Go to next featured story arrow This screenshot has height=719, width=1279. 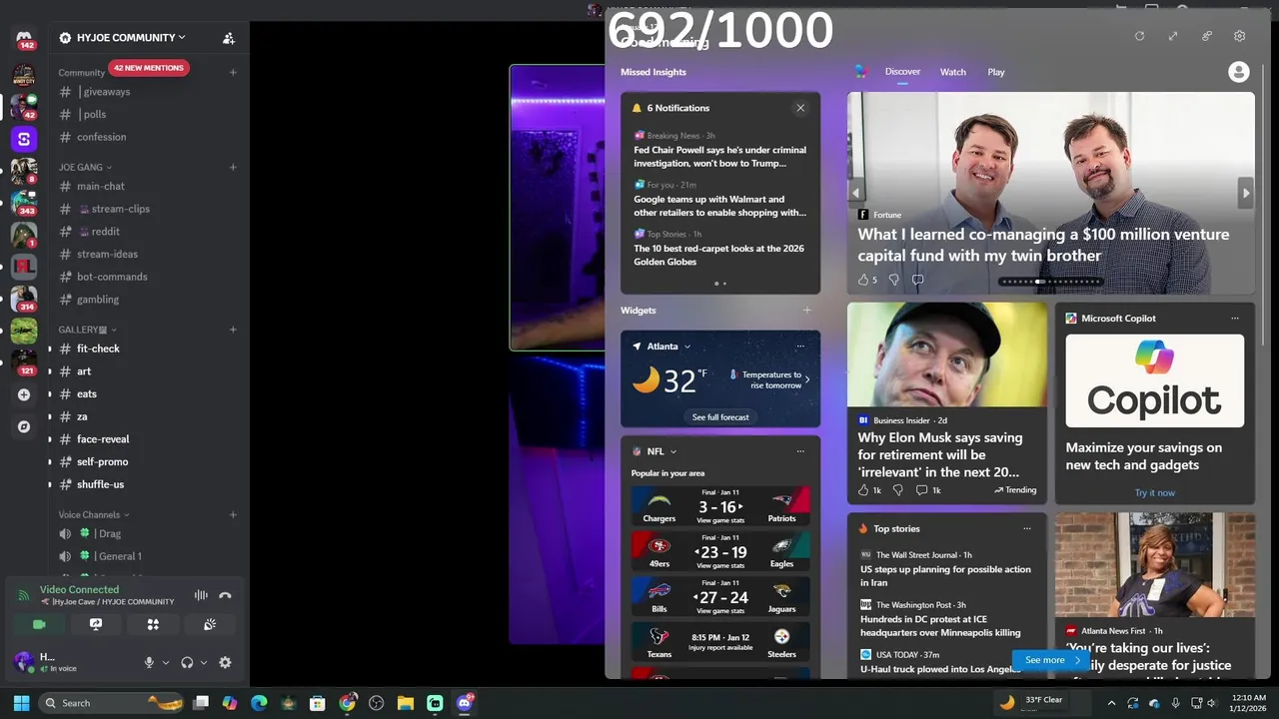tap(1245, 193)
